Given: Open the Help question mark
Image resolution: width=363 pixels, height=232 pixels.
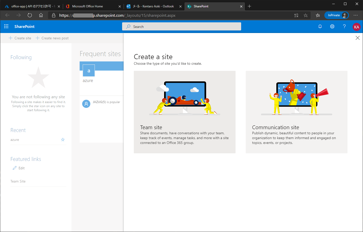Looking at the screenshot, I should pos(344,26).
